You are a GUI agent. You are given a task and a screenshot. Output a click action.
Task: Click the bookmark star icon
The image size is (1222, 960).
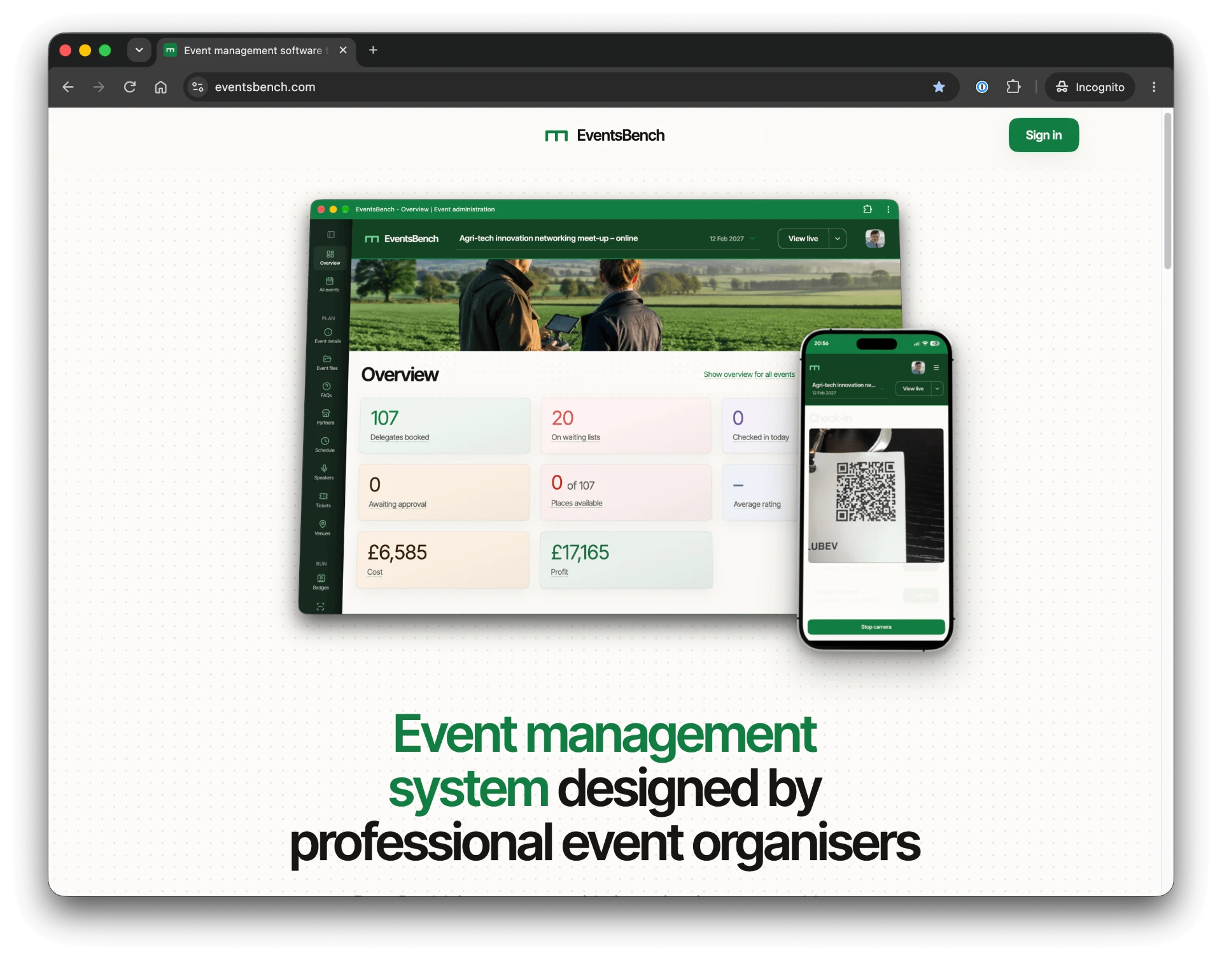tap(939, 87)
